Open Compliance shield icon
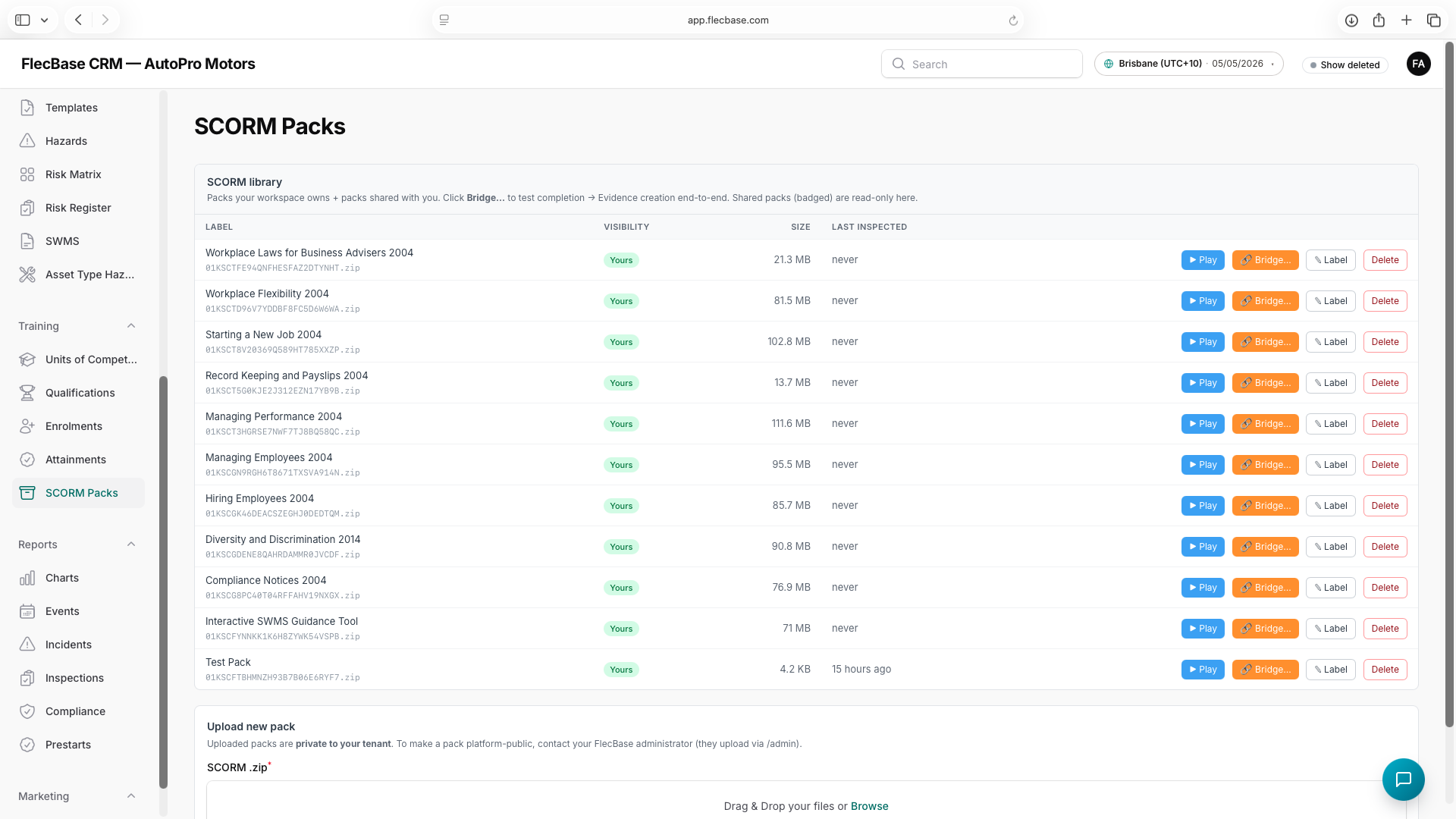 point(27,711)
